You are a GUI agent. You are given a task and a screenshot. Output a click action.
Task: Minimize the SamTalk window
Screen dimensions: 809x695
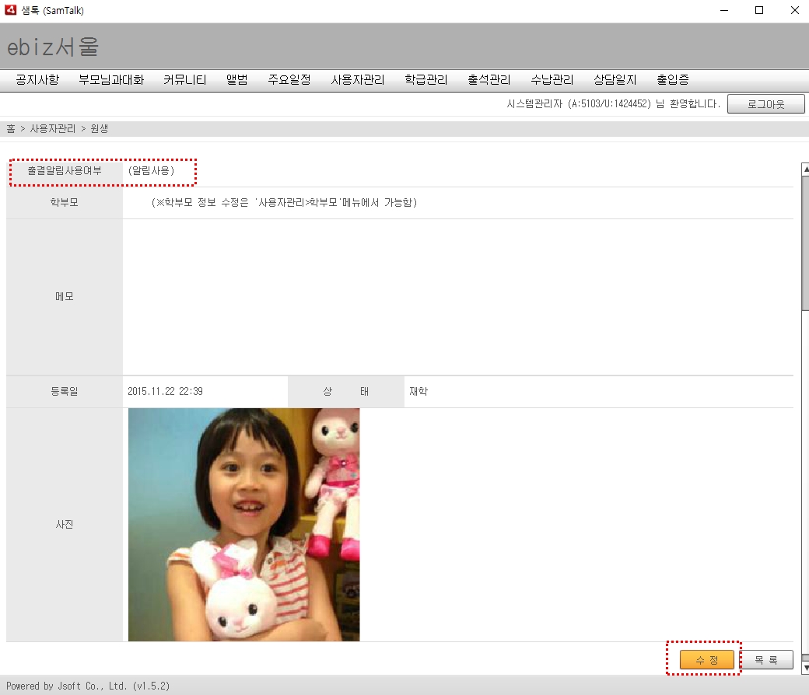(724, 10)
